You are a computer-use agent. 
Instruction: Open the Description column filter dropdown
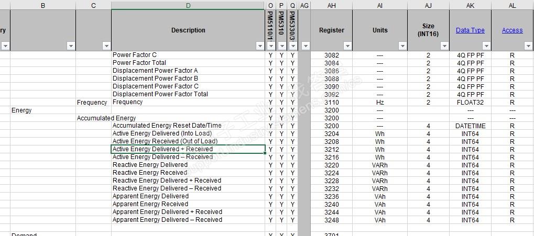tap(260, 46)
